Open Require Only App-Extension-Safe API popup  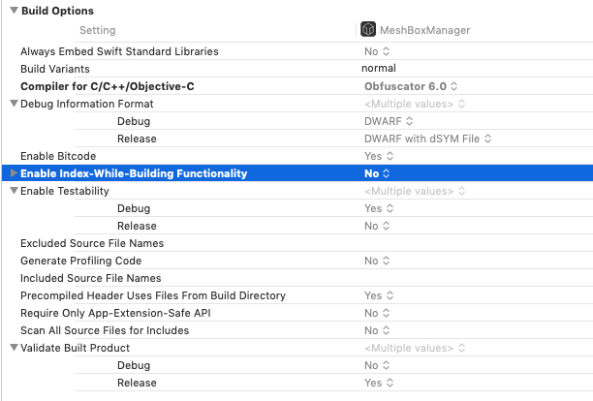[x=376, y=313]
